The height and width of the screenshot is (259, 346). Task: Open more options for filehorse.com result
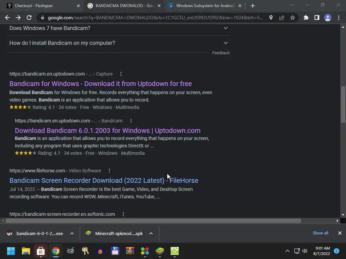[x=109, y=171]
